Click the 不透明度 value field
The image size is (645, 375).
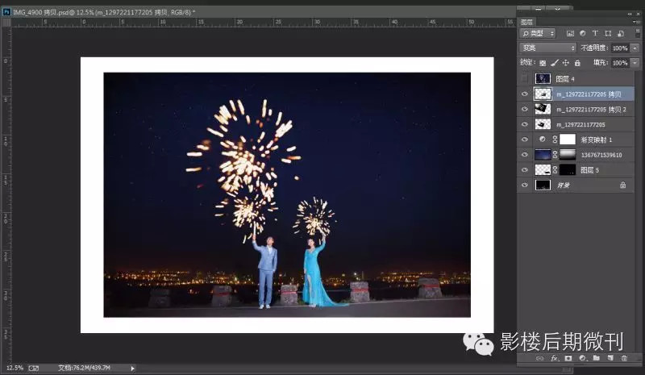[620, 48]
